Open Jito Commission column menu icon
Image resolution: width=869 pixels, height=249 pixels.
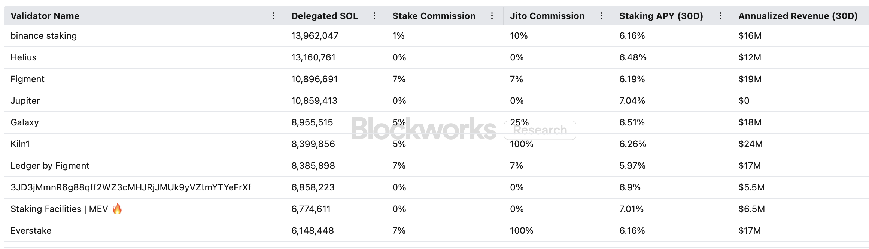point(601,16)
